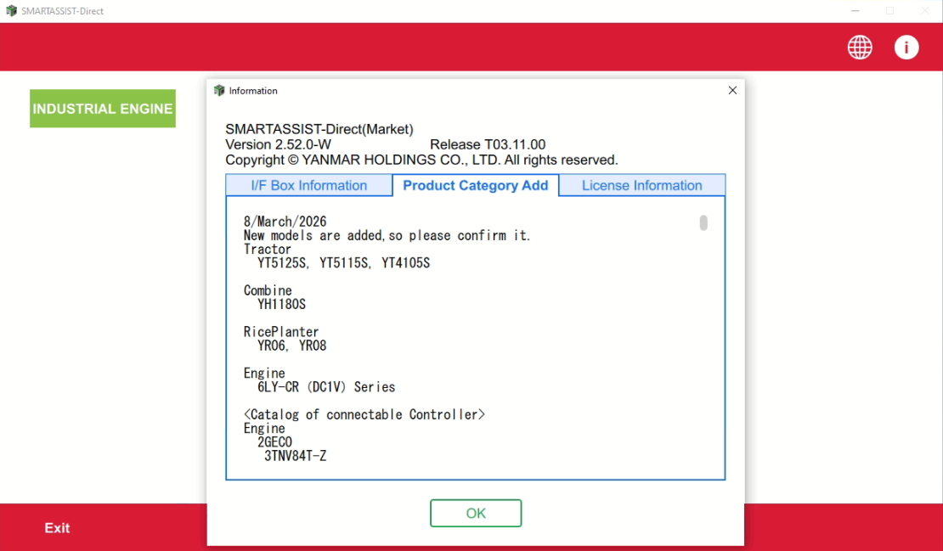This screenshot has width=943, height=551.
Task: Click the Release T03.11.00 text
Action: click(489, 144)
